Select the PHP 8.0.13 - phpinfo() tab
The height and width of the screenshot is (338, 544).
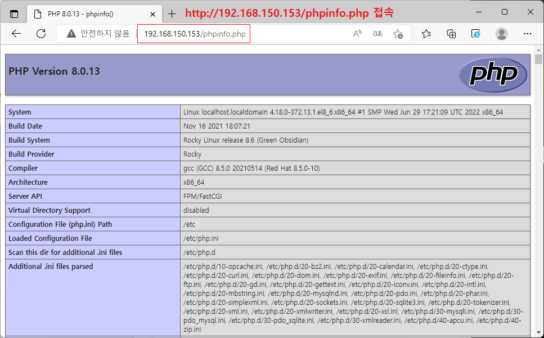click(x=94, y=14)
